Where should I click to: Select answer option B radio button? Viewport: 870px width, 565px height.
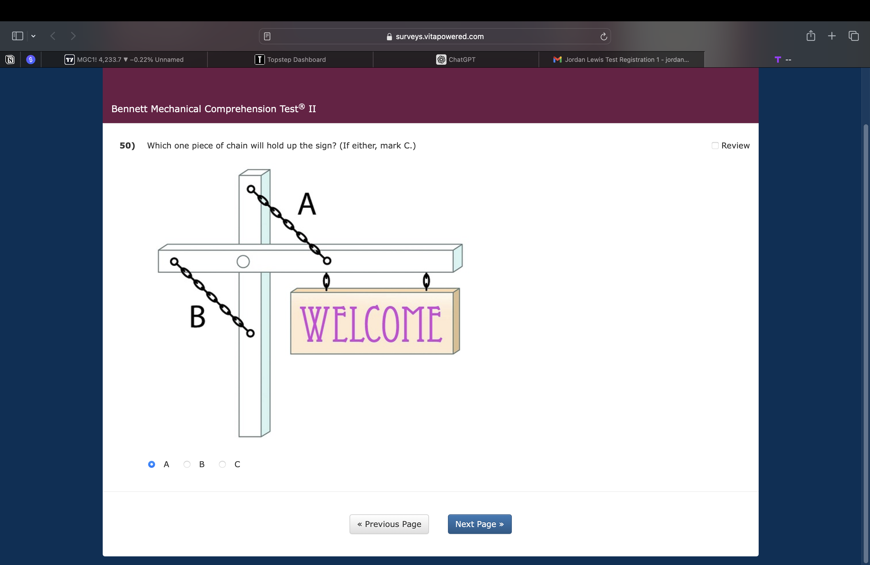(x=187, y=464)
